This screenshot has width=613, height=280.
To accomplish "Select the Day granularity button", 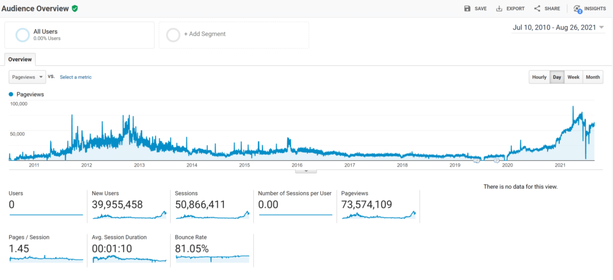I will tap(557, 77).
